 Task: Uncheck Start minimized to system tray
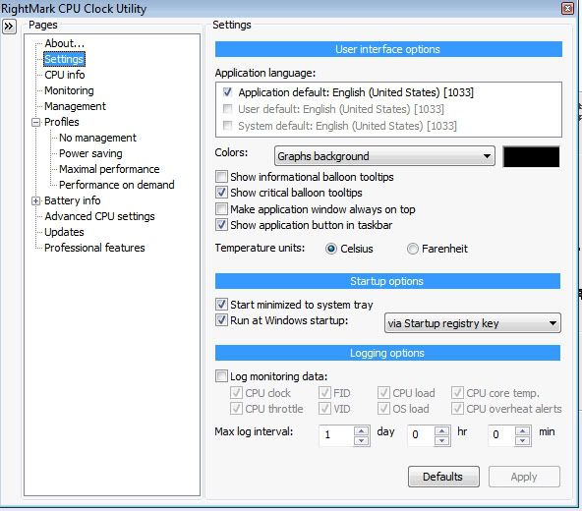coord(221,305)
